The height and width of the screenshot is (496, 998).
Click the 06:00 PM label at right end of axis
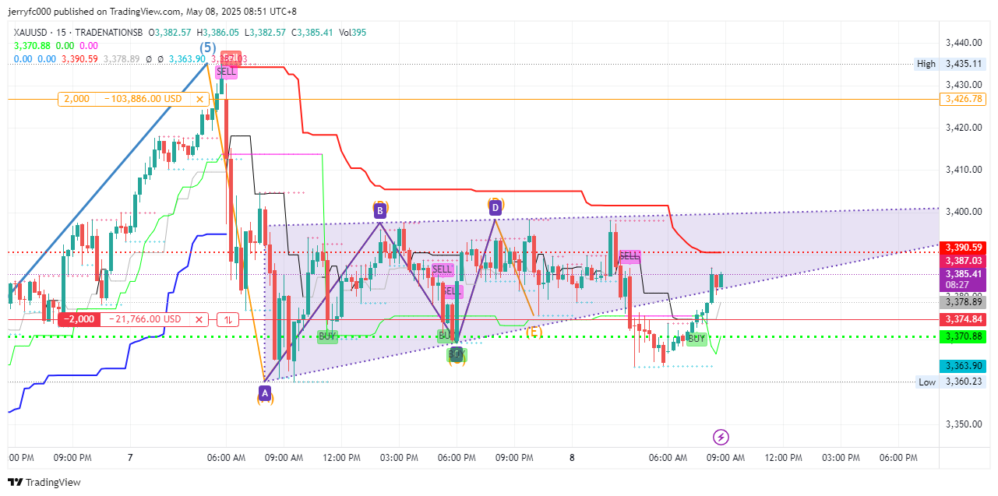(897, 458)
